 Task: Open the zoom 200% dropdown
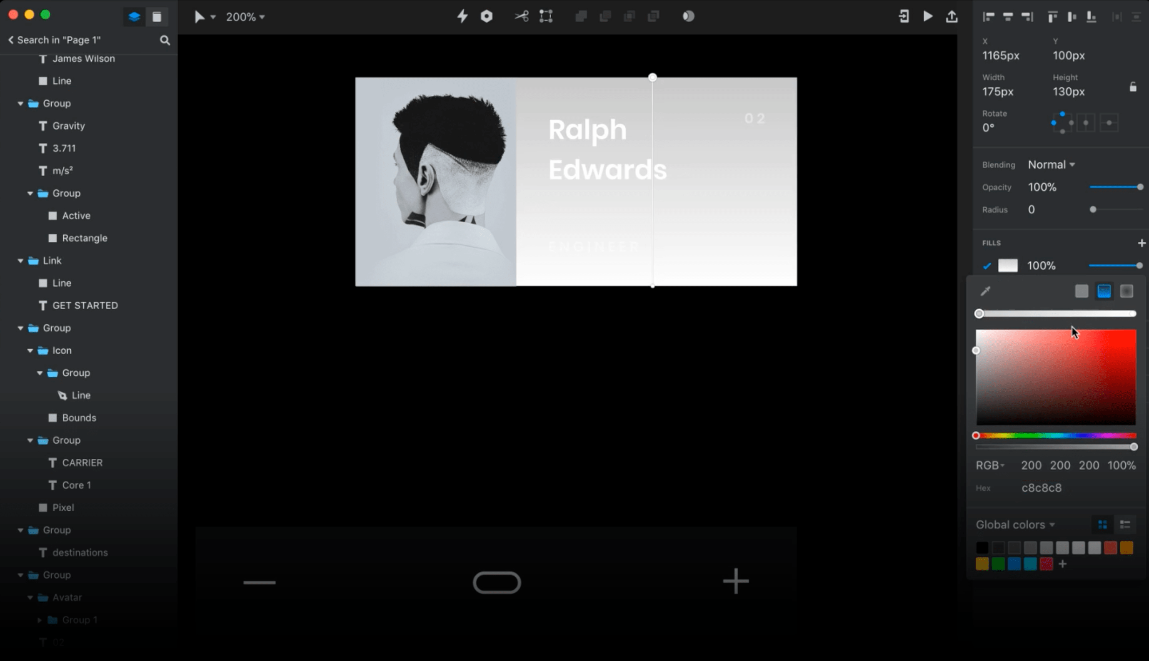coord(245,17)
